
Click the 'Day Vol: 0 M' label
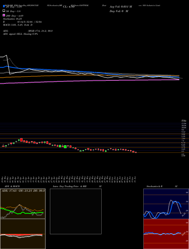pos(119,11)
